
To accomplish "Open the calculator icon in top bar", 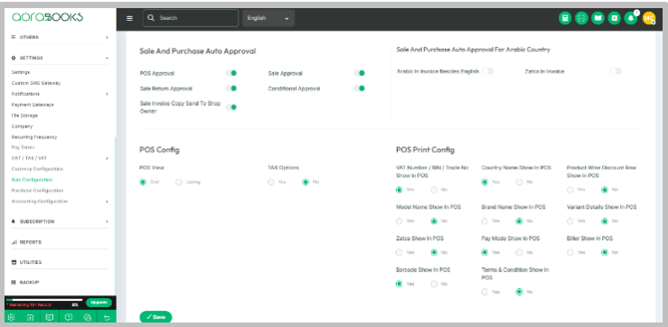I will (565, 18).
